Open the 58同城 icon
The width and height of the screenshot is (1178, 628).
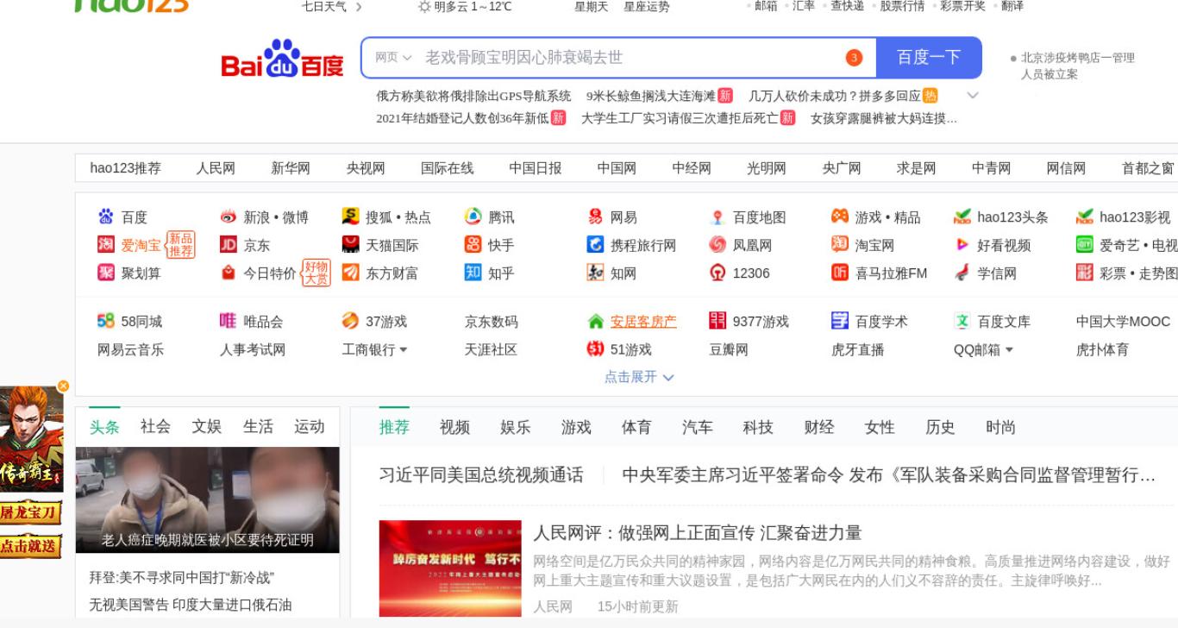click(x=105, y=321)
